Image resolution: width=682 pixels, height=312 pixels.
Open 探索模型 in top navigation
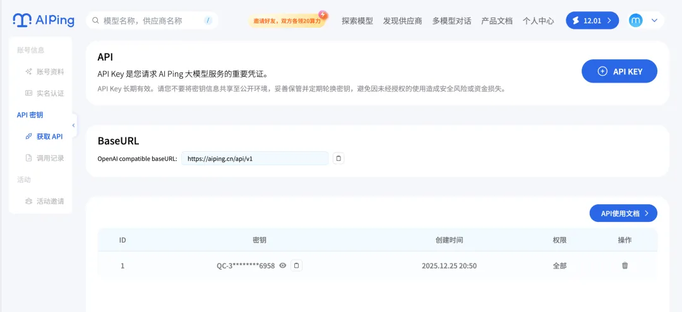pos(357,20)
